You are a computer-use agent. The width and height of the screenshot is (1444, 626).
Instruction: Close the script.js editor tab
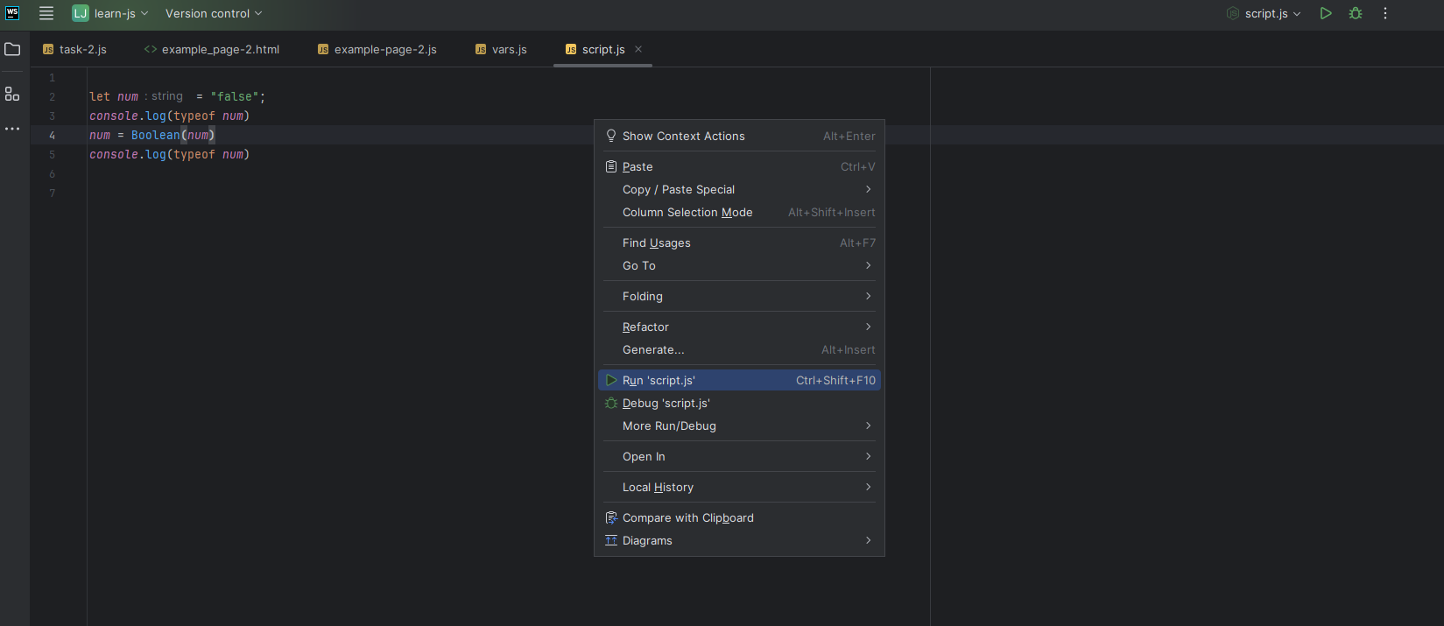point(638,49)
